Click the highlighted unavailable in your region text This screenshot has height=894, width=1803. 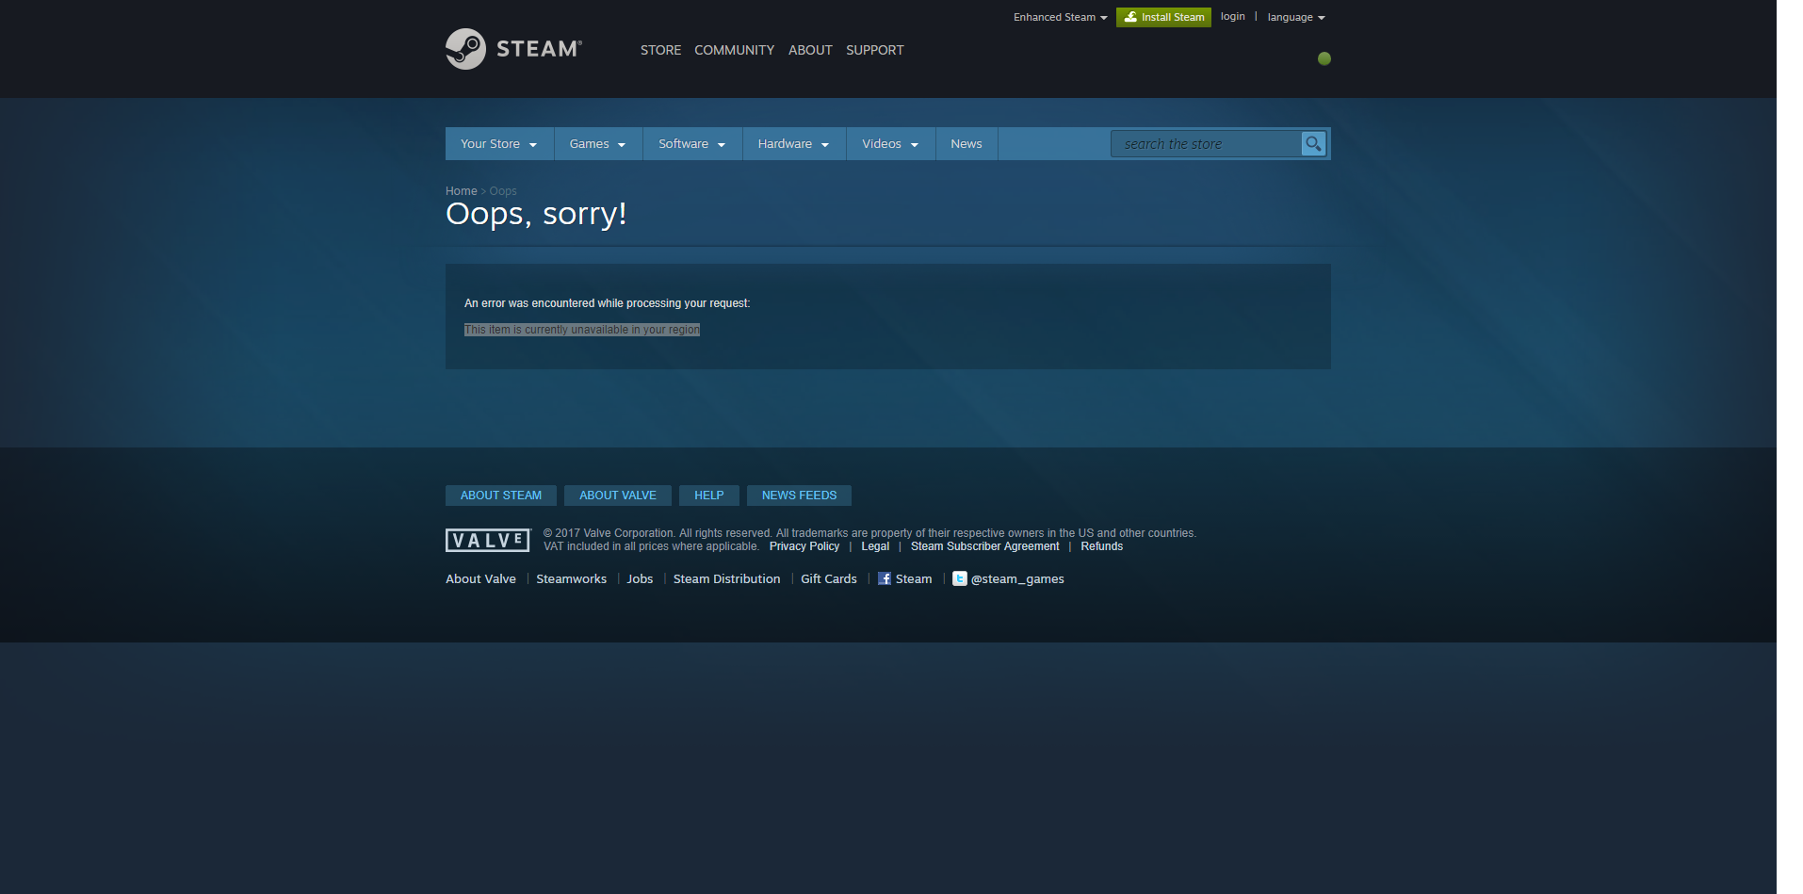[x=582, y=330]
